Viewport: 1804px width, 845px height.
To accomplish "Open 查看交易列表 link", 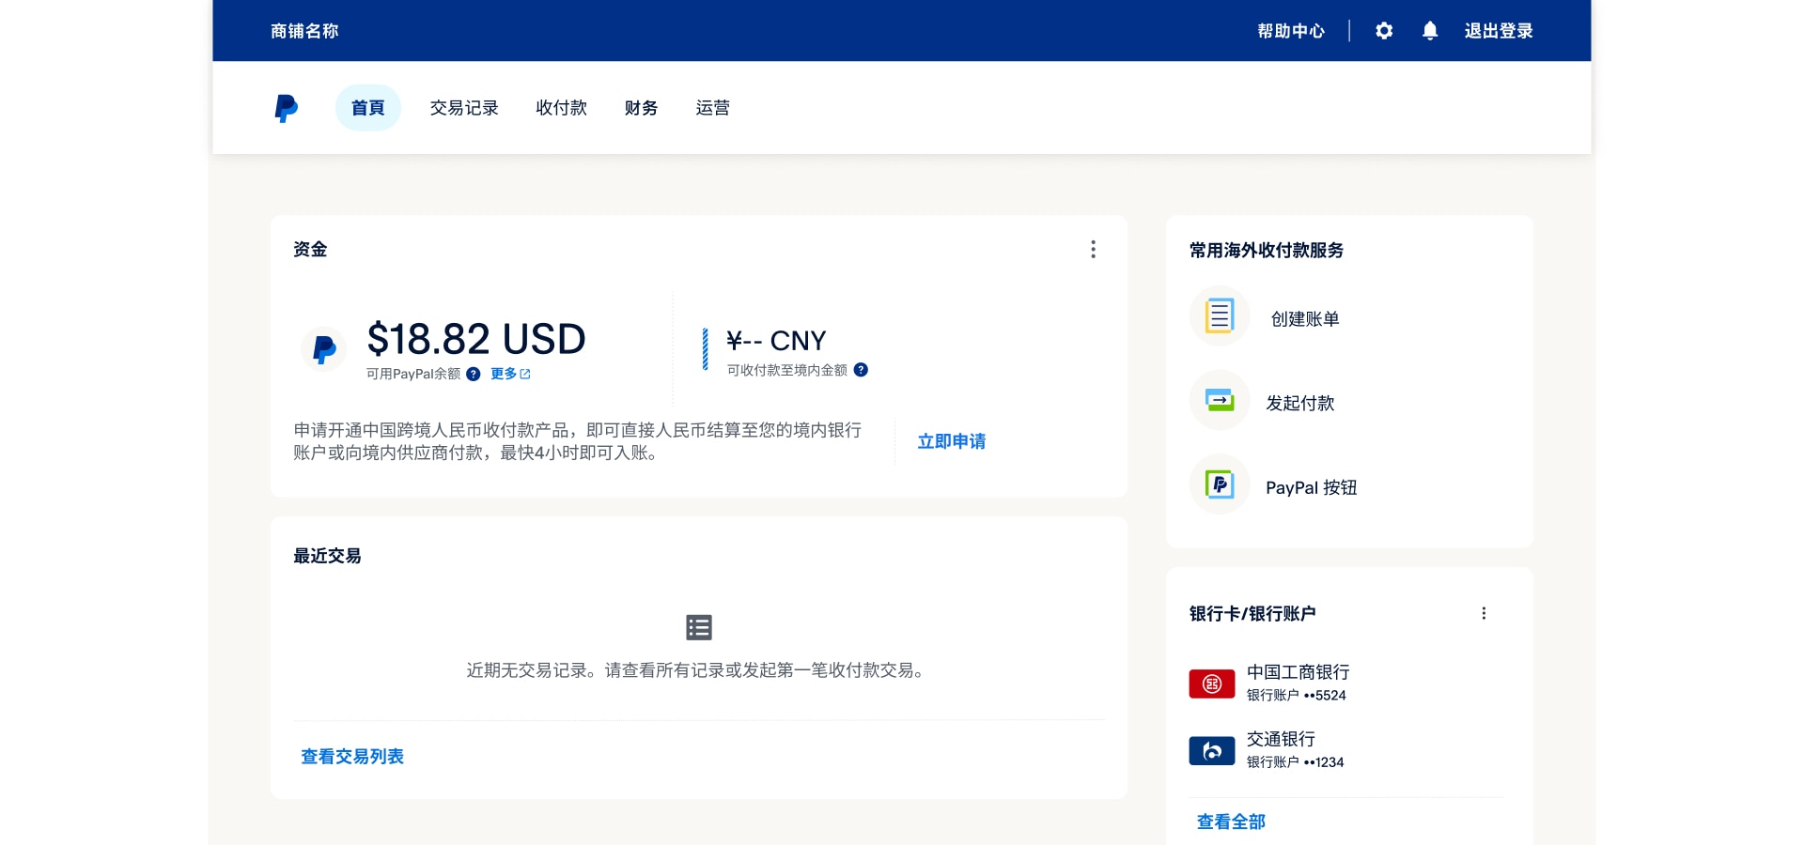I will tap(352, 757).
